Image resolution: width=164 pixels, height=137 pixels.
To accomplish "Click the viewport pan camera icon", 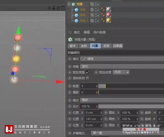I will pyautogui.click(x=49, y=8).
